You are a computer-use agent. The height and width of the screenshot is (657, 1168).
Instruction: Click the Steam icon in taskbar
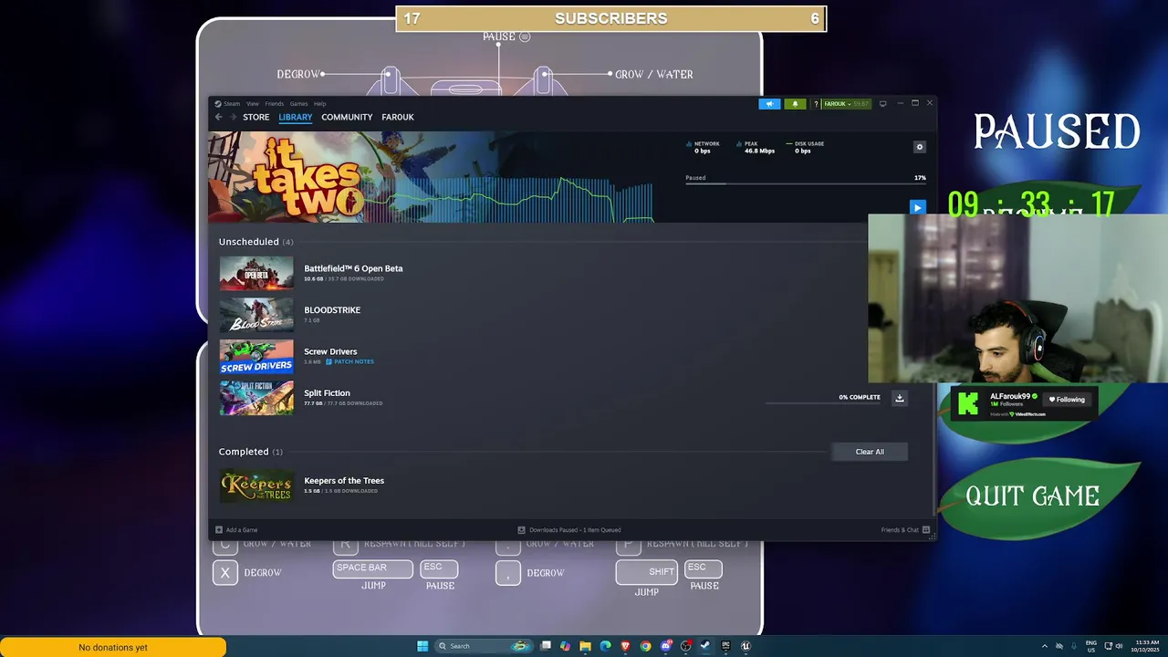pyautogui.click(x=705, y=646)
